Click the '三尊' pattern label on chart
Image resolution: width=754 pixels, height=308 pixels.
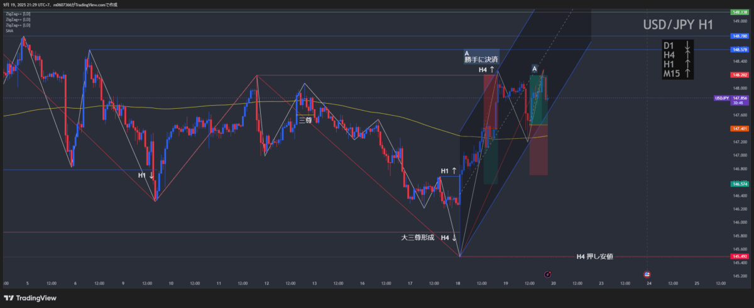305,120
